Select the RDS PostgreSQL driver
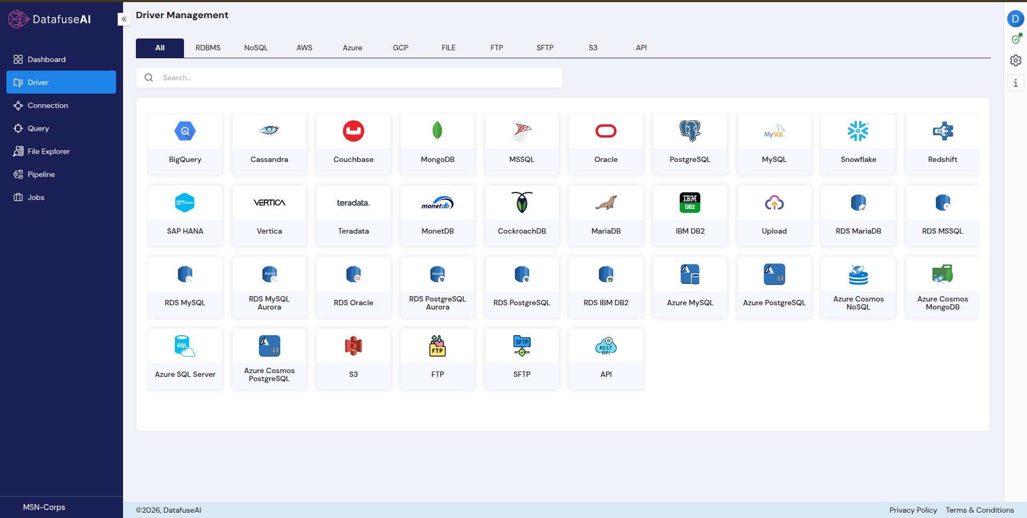 522,288
